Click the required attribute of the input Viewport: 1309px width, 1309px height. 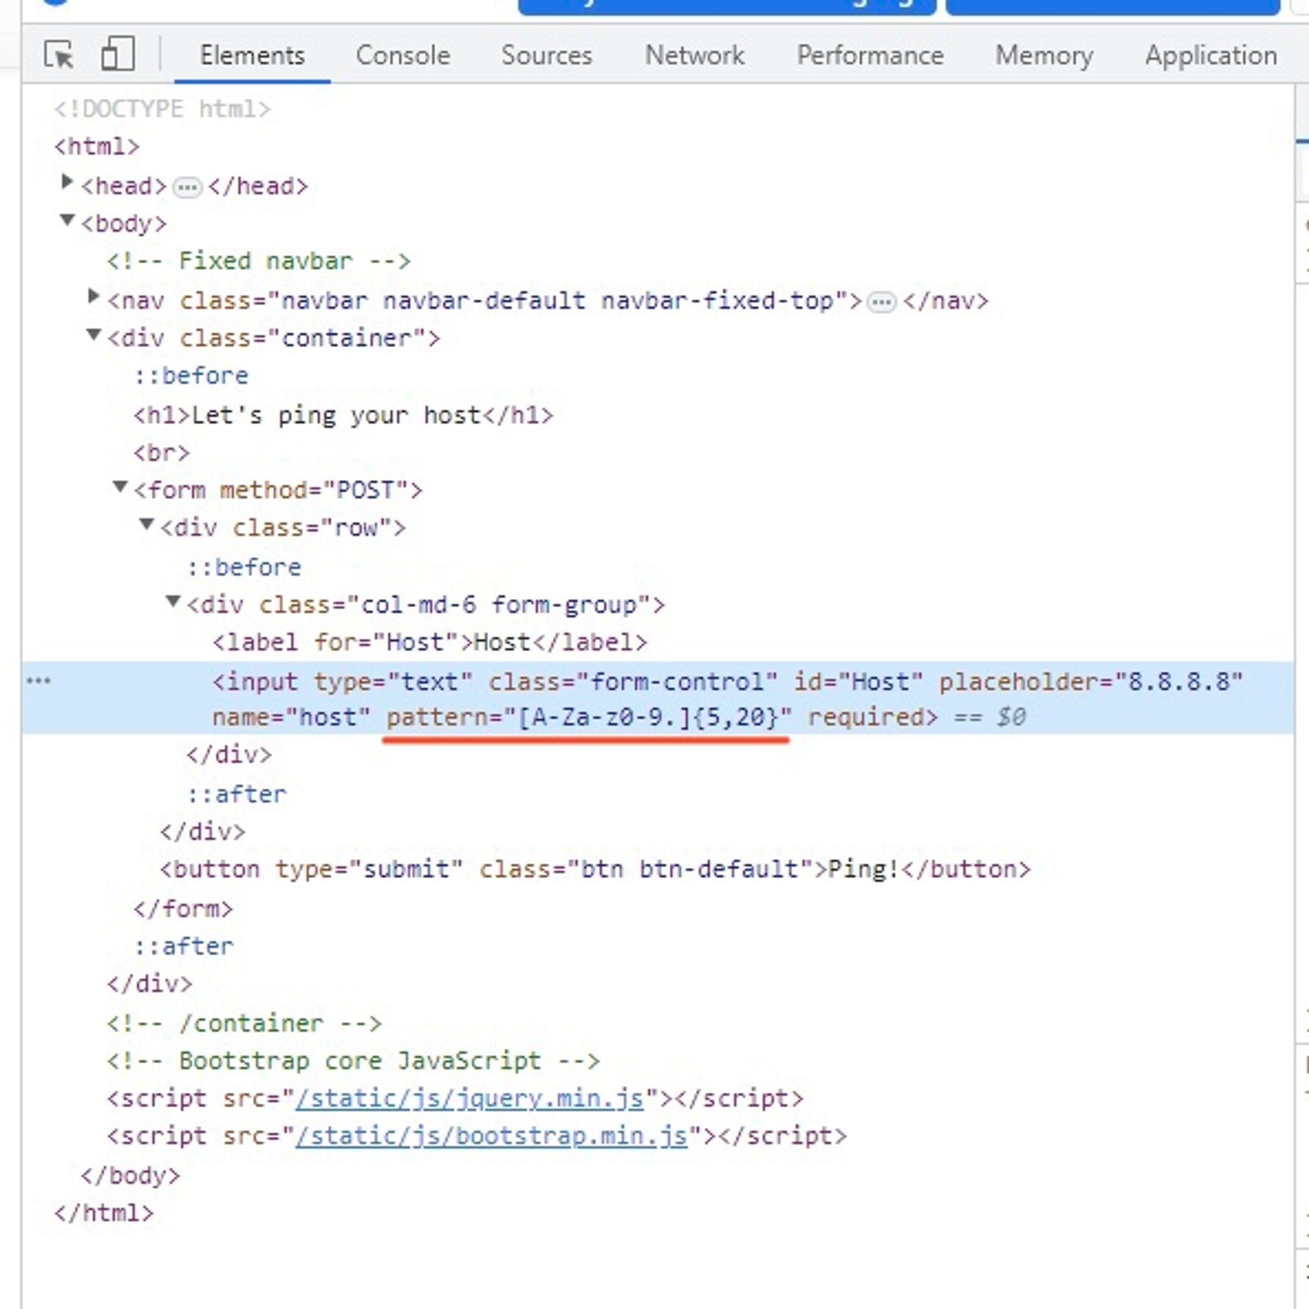coord(867,718)
